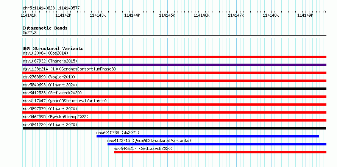The height and width of the screenshot is (167, 337).
Task: Click nsv5841220 (Almarri2020) variant label
Action: pyautogui.click(x=50, y=125)
